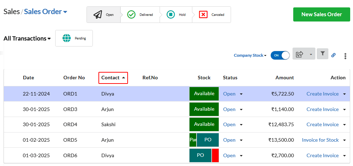Click Invoice for Stock for ORD5
The width and height of the screenshot is (353, 166).
click(x=320, y=140)
